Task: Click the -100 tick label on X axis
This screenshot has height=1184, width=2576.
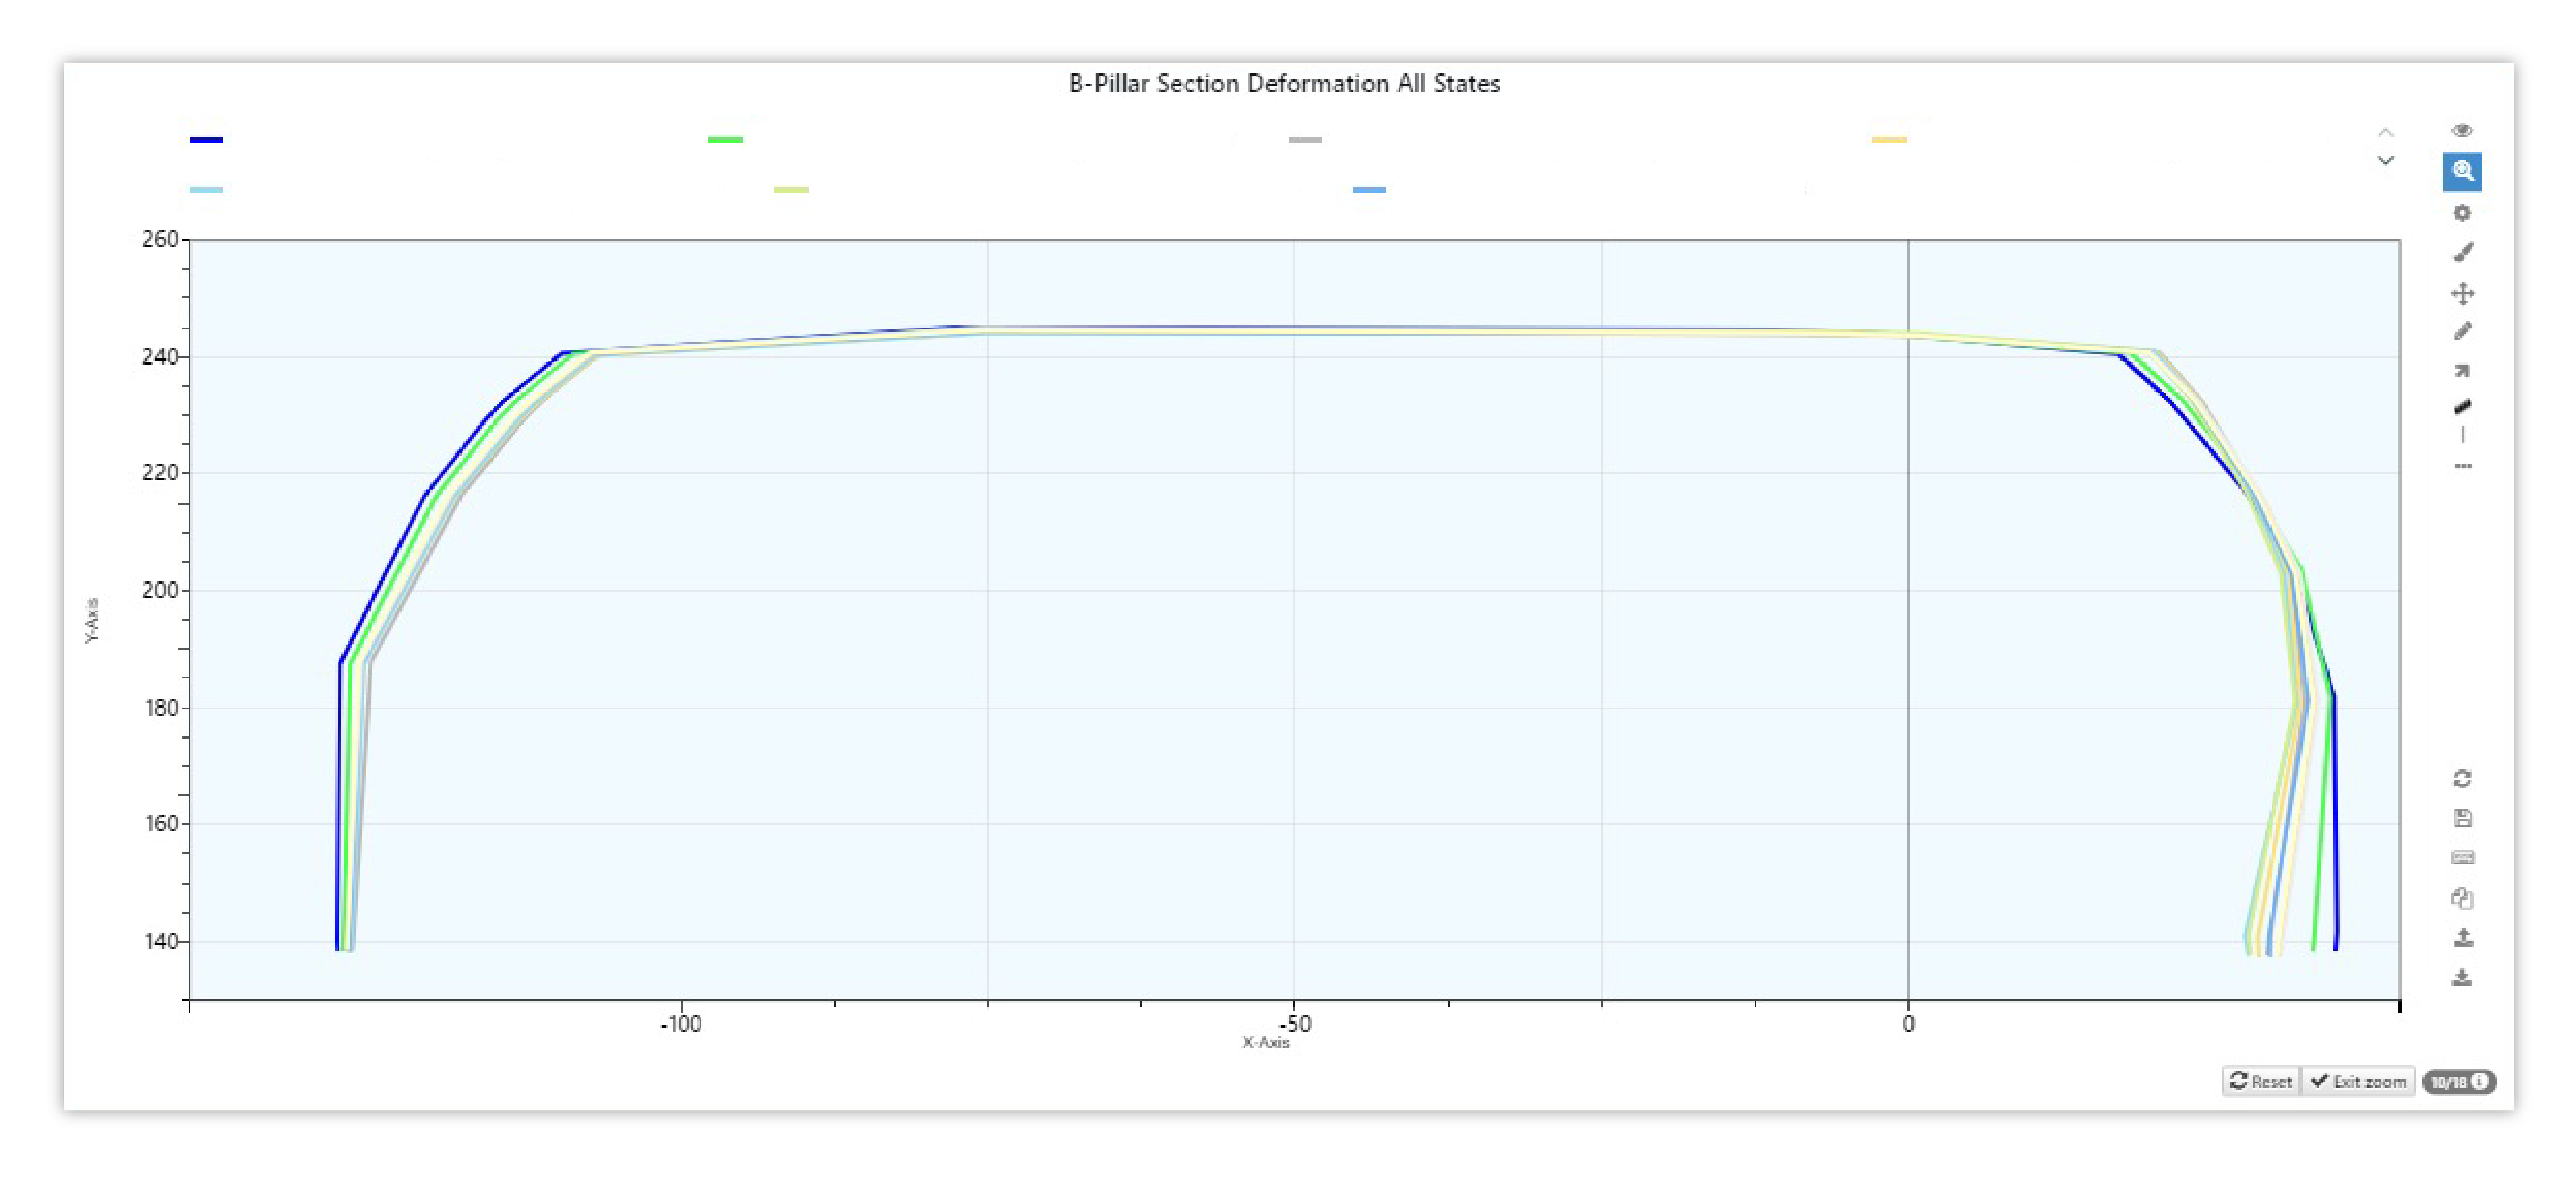Action: pyautogui.click(x=681, y=1023)
